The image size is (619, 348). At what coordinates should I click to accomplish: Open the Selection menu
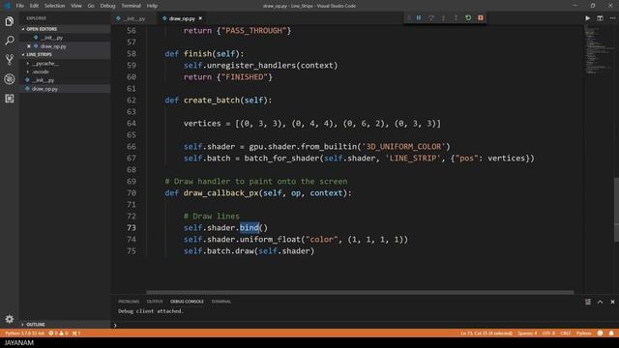click(x=54, y=6)
